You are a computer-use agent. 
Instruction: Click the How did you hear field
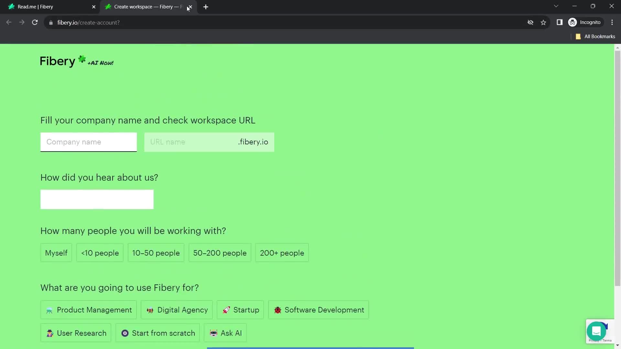pos(97,199)
